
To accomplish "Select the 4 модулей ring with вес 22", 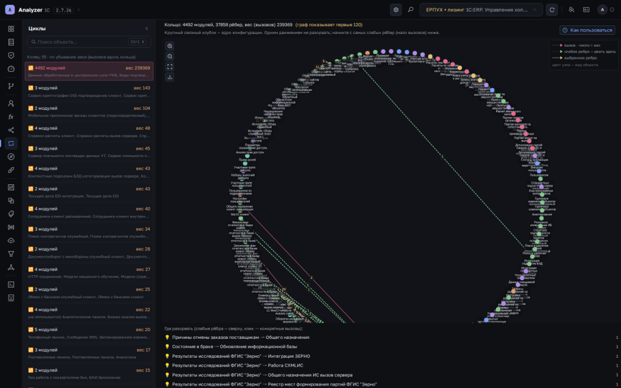I will point(89,313).
